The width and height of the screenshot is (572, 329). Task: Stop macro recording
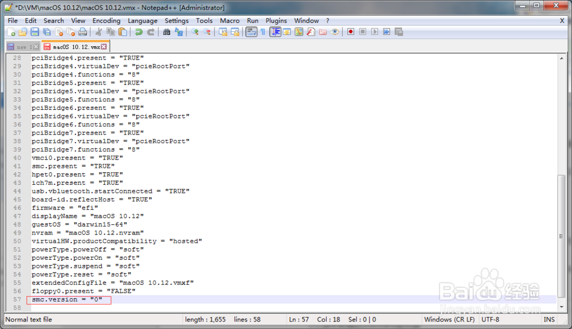pyautogui.click(x=363, y=31)
